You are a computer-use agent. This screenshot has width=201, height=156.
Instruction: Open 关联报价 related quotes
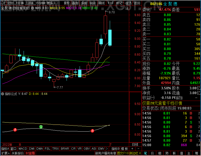[18, 153]
